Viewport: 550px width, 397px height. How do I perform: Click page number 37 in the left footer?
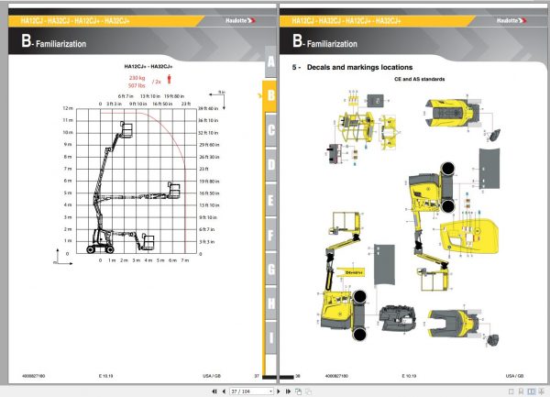[x=257, y=376]
